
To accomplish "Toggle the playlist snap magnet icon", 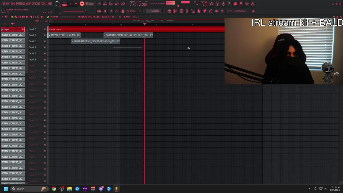I will pyautogui.click(x=6, y=17).
